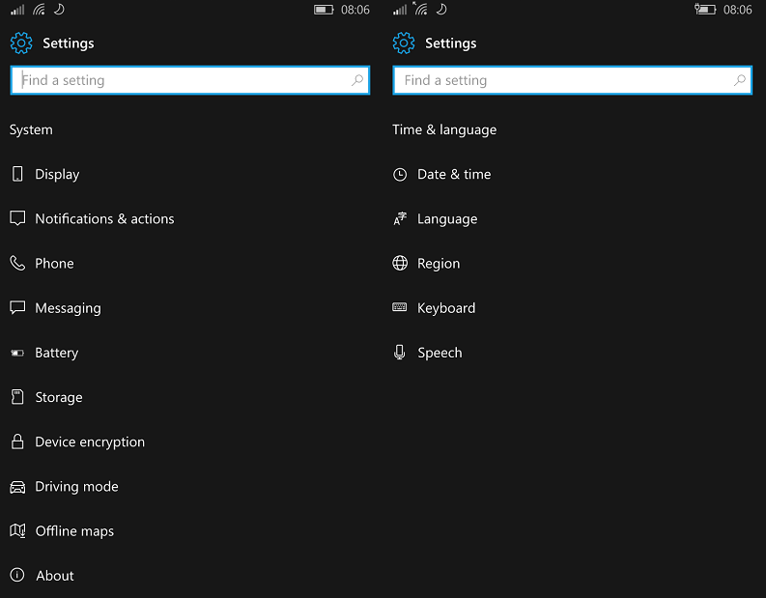Click the Speech microphone icon
The width and height of the screenshot is (766, 598).
coord(400,353)
